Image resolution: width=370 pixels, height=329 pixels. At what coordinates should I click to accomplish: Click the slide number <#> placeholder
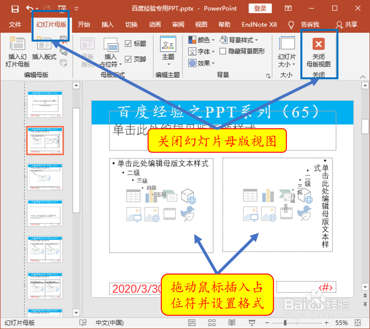(306, 287)
